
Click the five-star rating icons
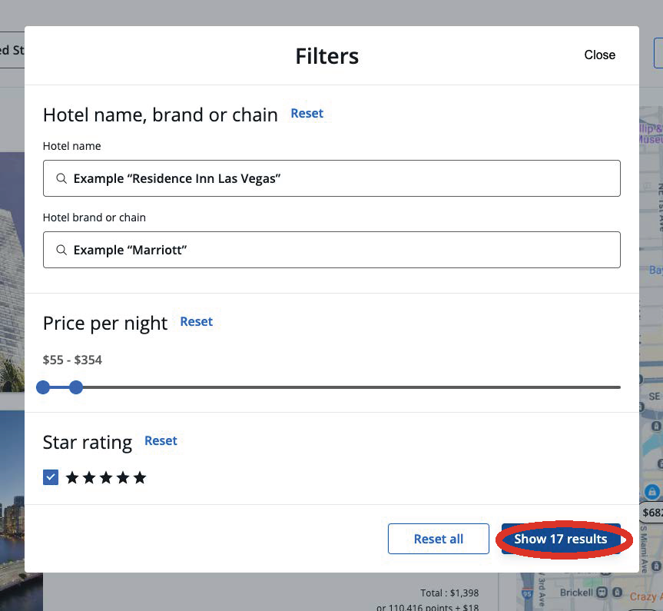point(106,478)
